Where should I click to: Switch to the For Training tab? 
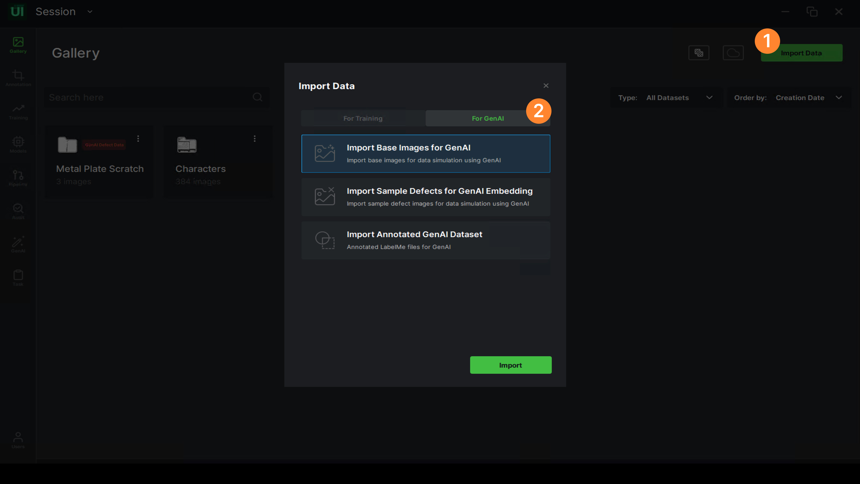pyautogui.click(x=363, y=119)
